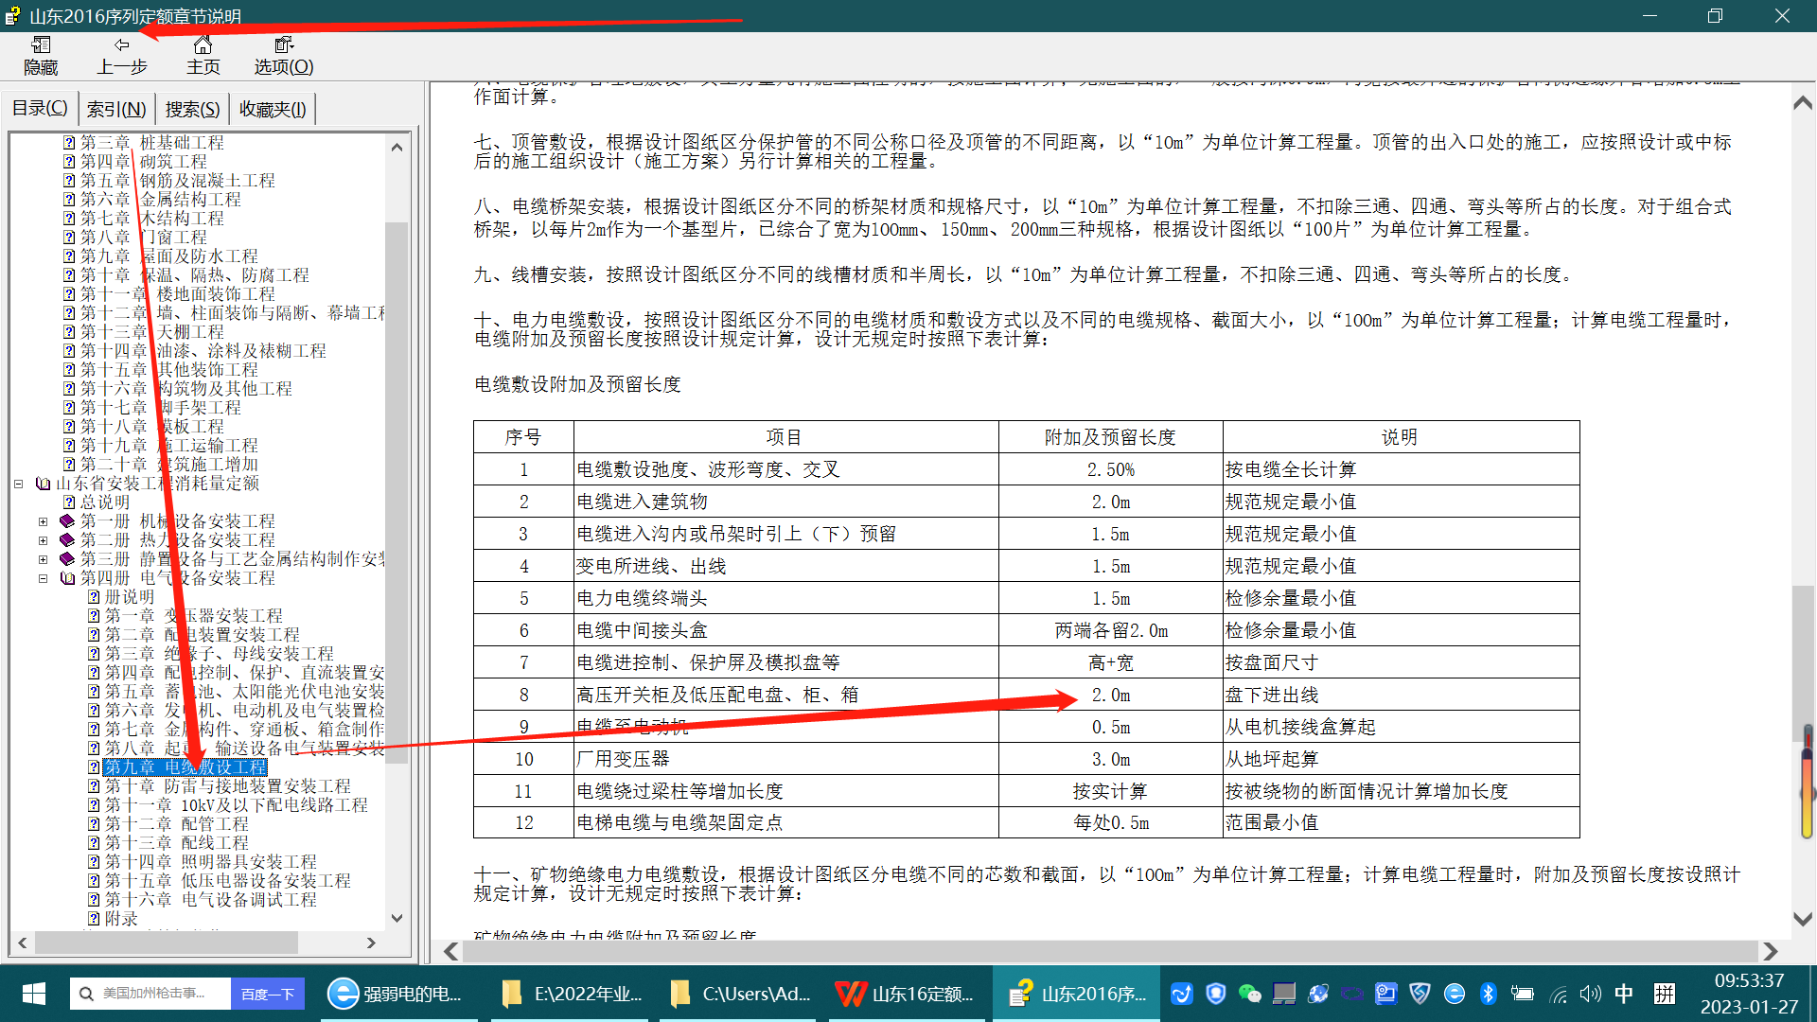Viewport: 1817px width, 1022px height.
Task: Expand 第一册 机械设备安装工程
Action: click(x=43, y=521)
